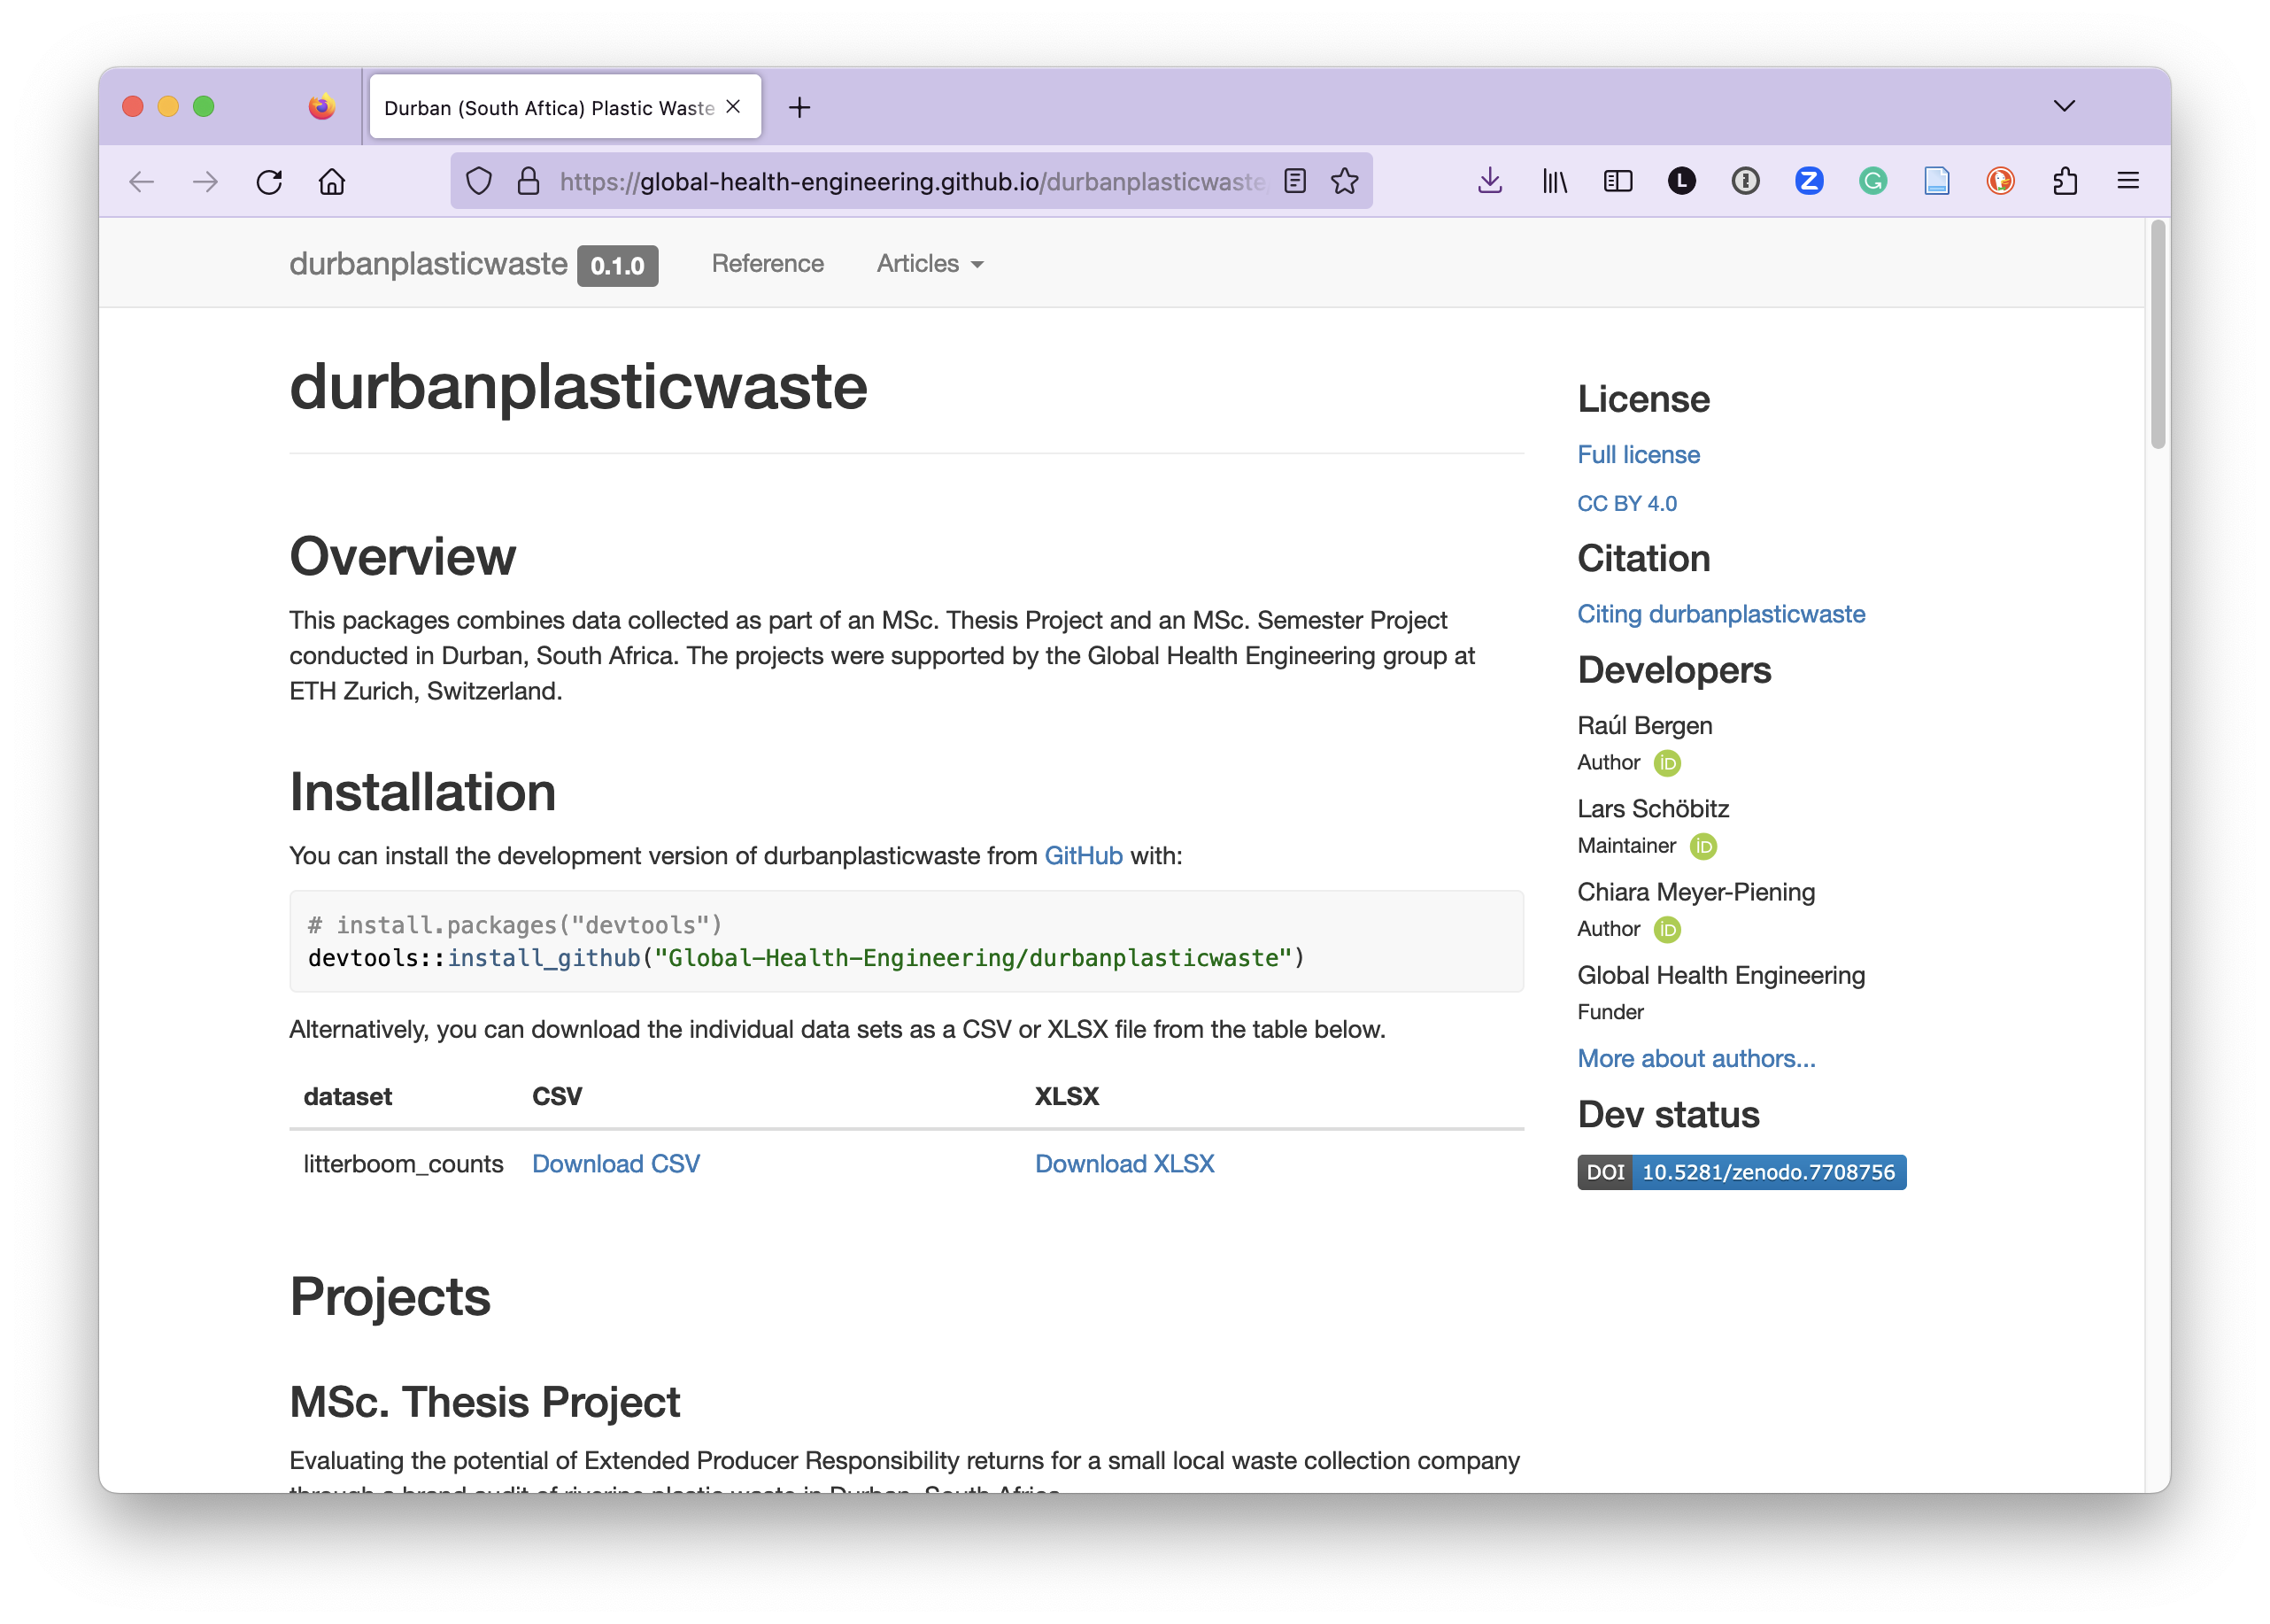This screenshot has height=1624, width=2270.
Task: Open the 1Password extension
Action: (x=1745, y=181)
